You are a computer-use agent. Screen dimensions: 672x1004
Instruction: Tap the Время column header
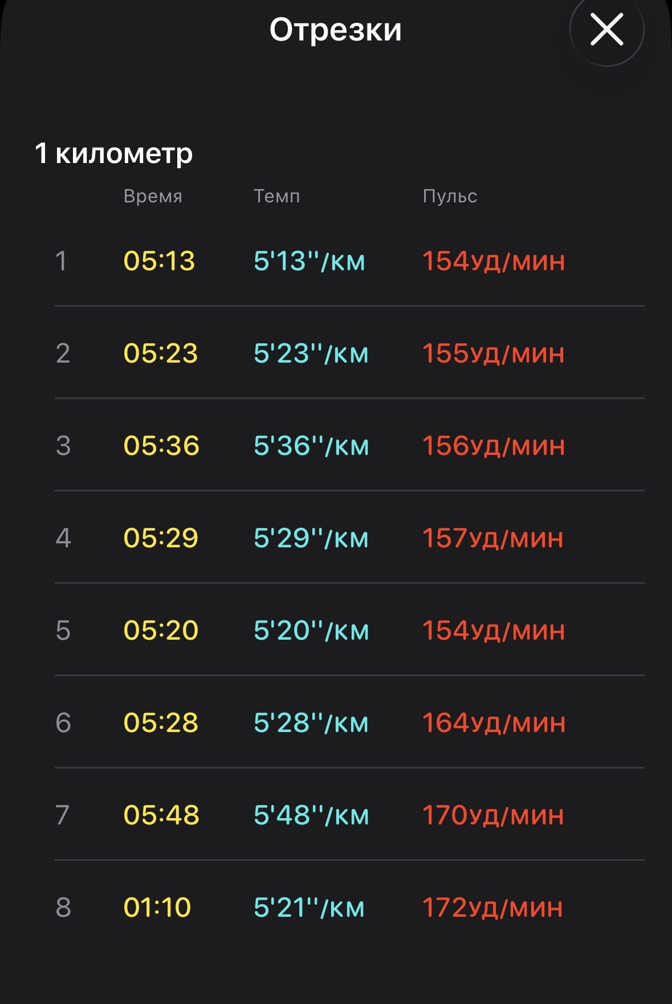click(153, 196)
